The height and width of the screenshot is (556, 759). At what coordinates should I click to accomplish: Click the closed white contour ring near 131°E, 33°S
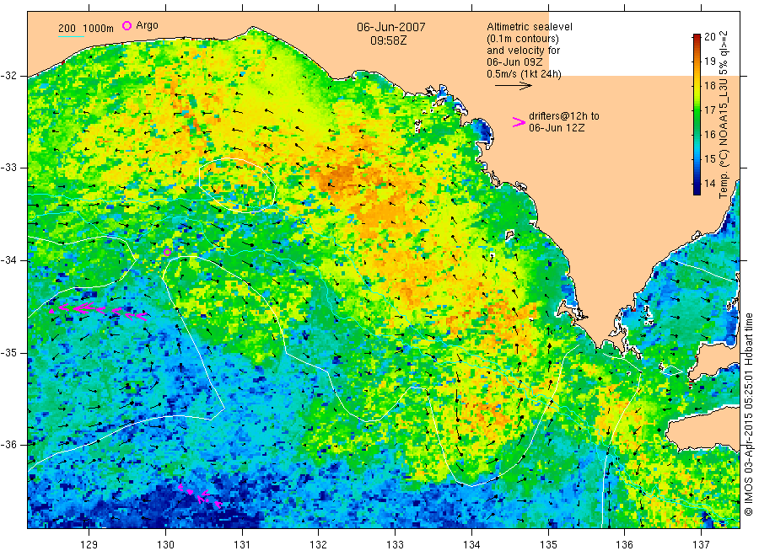pyautogui.click(x=237, y=185)
